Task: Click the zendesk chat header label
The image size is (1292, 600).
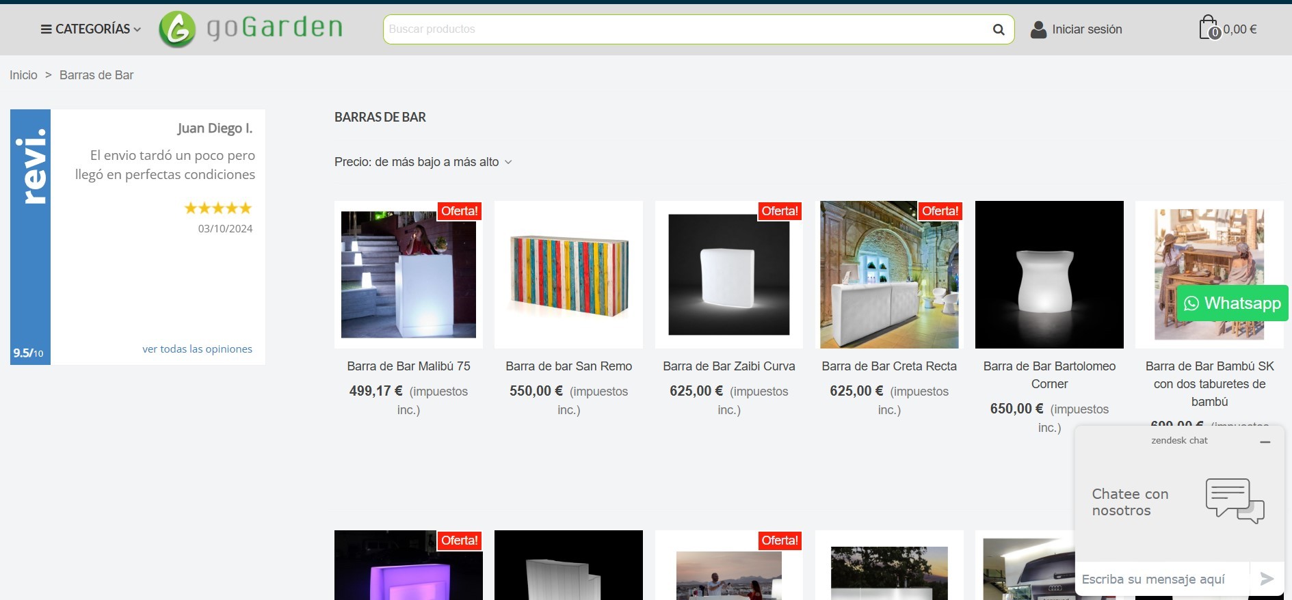Action: (1179, 441)
